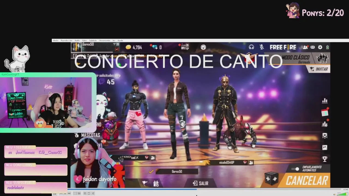Click the Cancelar matchmaking button
The width and height of the screenshot is (349, 196).
coord(307,180)
